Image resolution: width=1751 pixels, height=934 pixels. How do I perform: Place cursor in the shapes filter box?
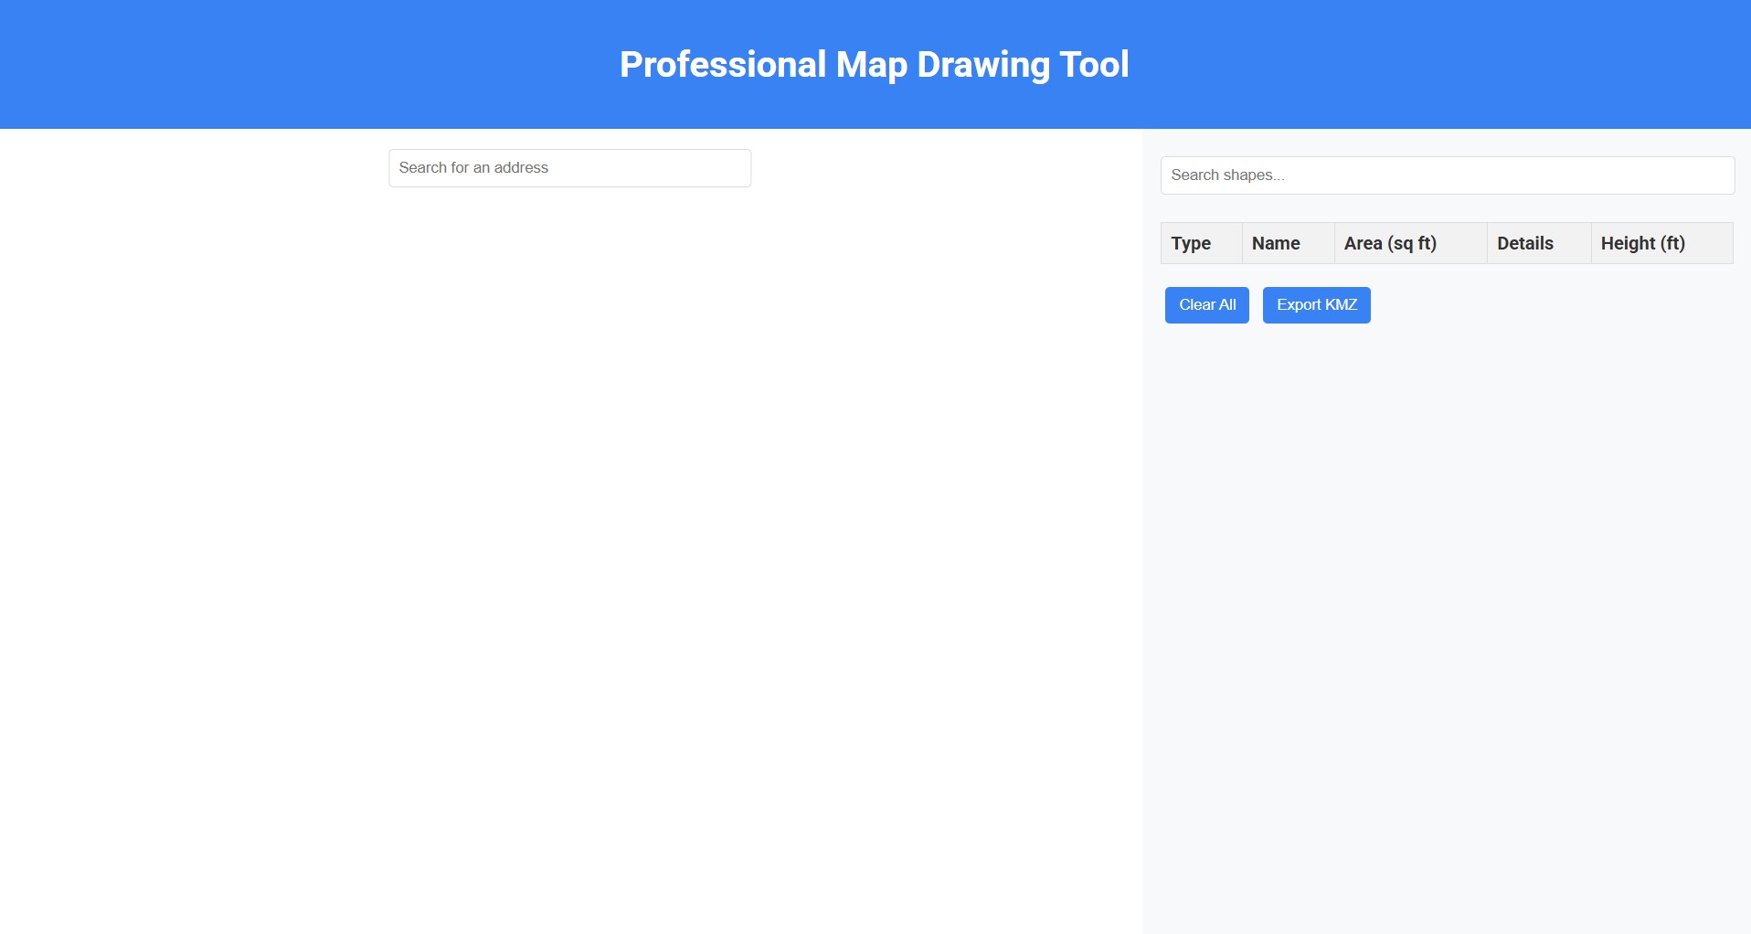click(x=1447, y=175)
